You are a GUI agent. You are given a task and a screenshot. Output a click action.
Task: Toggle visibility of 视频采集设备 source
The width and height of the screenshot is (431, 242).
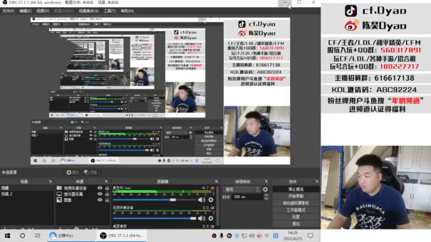(100, 188)
